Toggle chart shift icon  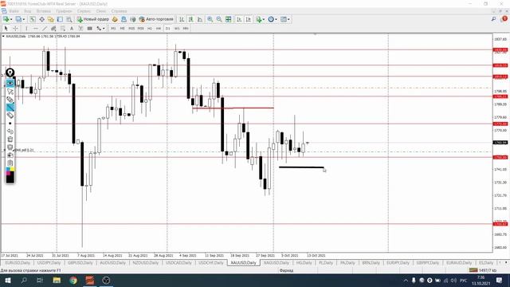[x=248, y=19]
